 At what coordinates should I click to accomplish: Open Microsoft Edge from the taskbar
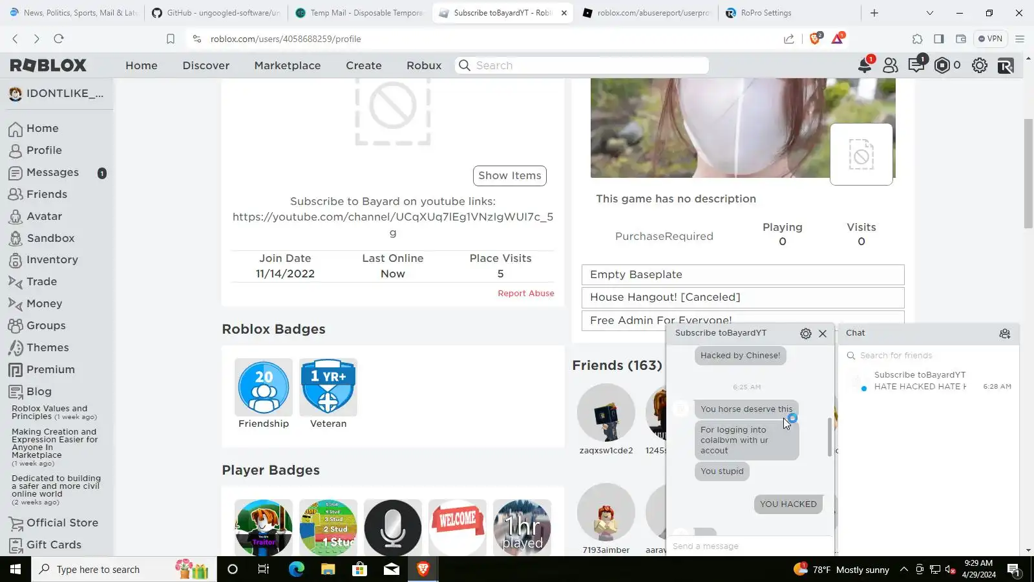(297, 569)
